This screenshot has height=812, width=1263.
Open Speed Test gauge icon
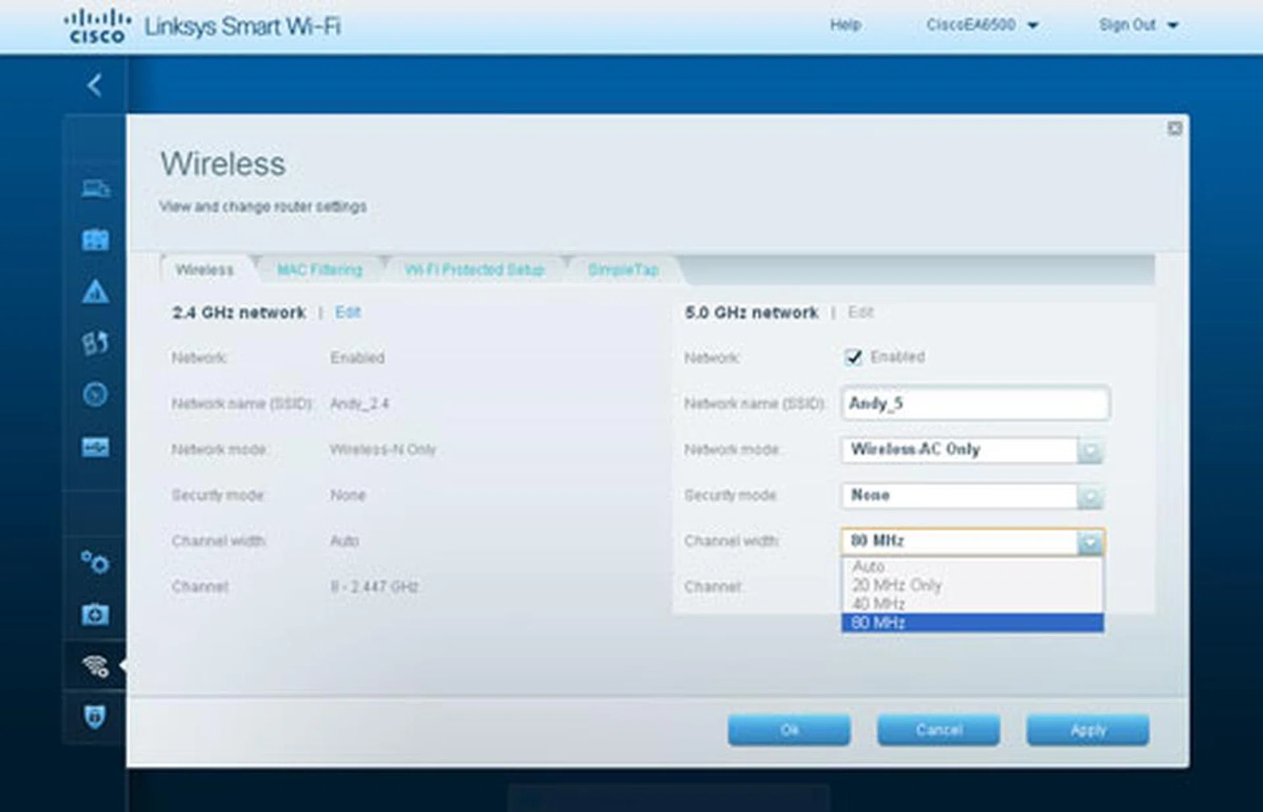(95, 394)
